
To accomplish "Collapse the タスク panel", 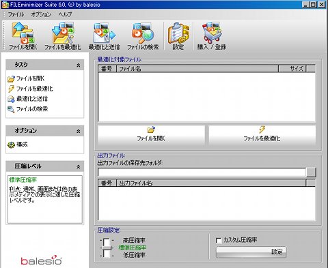I will 79,65.
